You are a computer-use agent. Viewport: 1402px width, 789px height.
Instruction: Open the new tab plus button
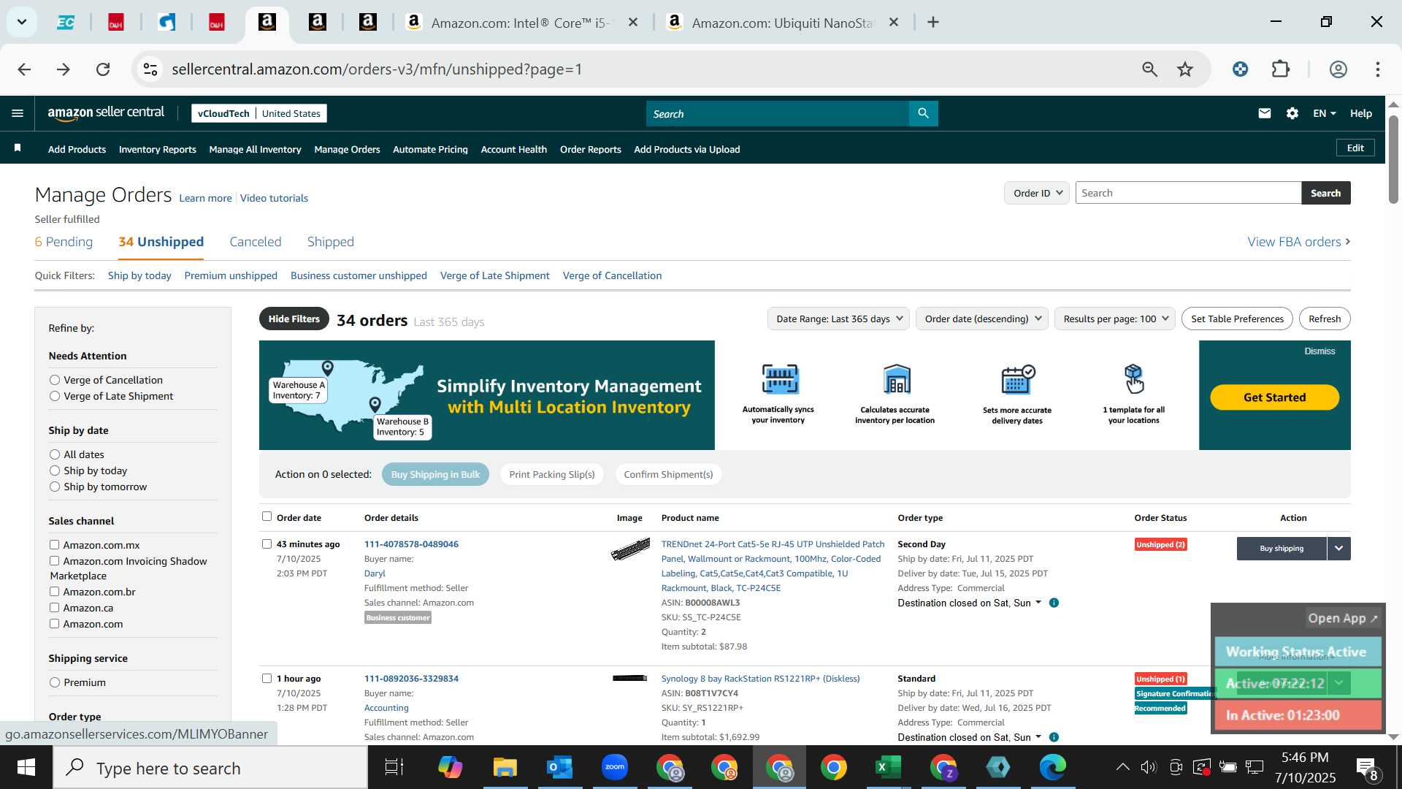point(933,22)
